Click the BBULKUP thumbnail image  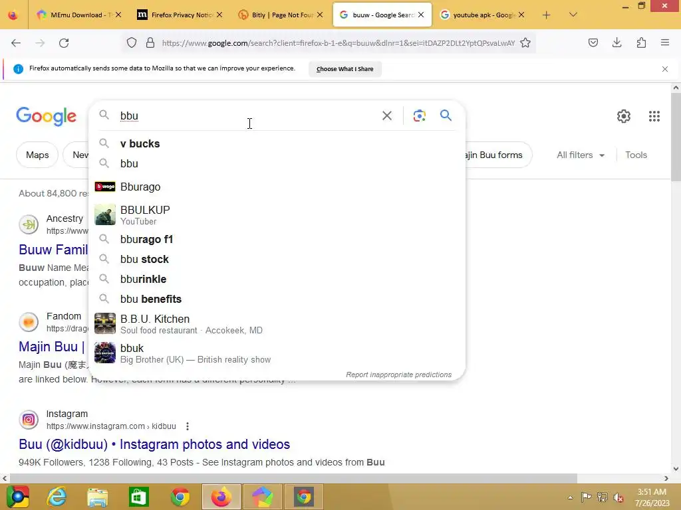(105, 214)
